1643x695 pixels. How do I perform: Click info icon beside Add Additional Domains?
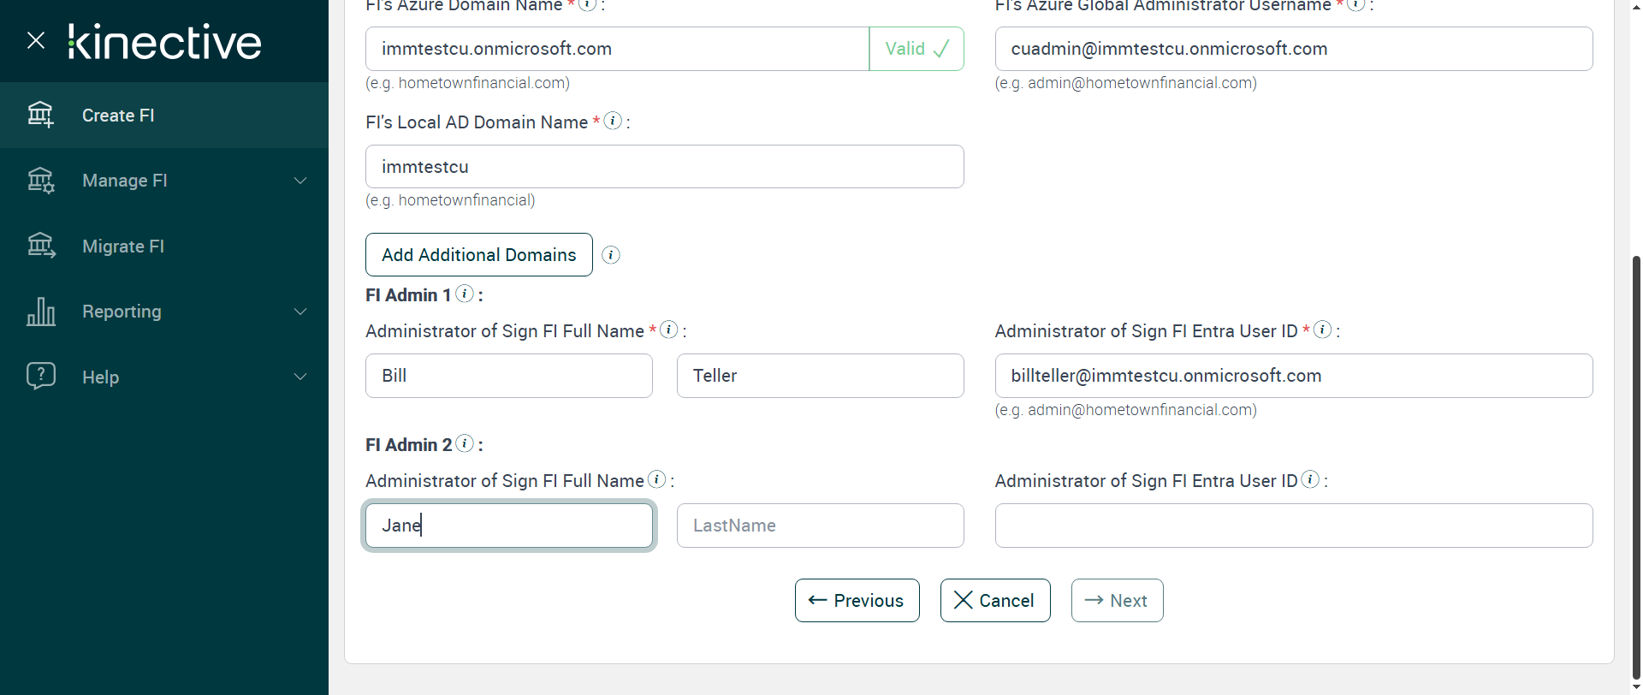point(611,255)
